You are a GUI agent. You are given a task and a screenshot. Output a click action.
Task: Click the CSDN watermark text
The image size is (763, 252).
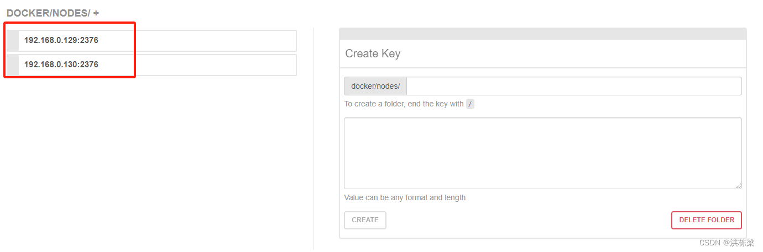(x=727, y=243)
